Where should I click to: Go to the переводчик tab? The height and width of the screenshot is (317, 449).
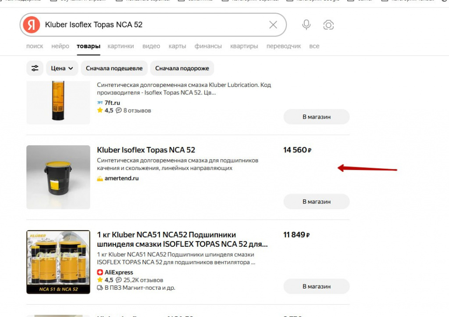click(x=284, y=46)
